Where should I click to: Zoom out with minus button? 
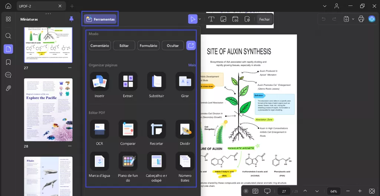(x=348, y=191)
